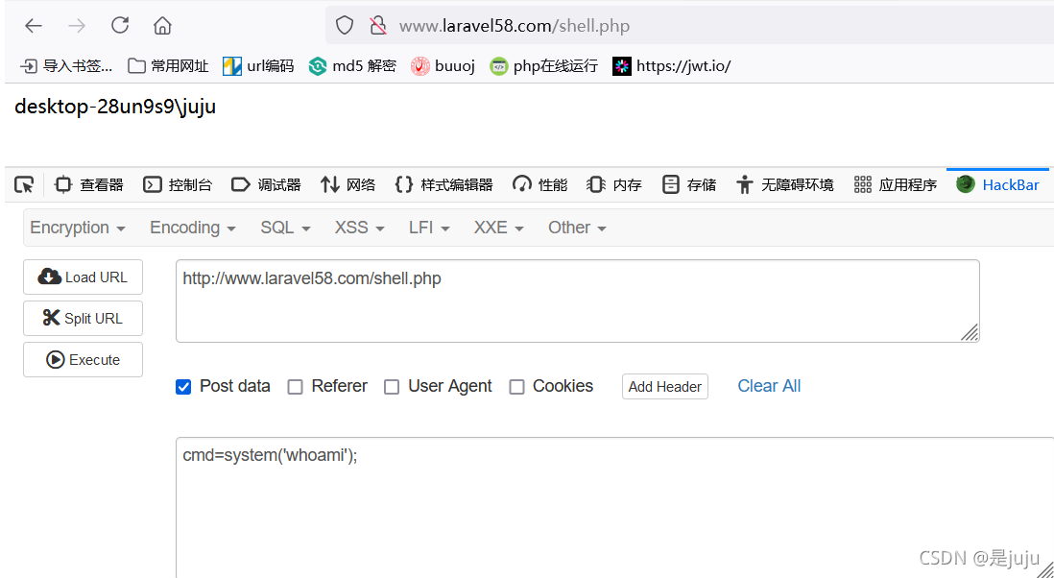Image resolution: width=1054 pixels, height=578 pixels.
Task: Expand the XSS dropdown menu
Action: point(360,228)
